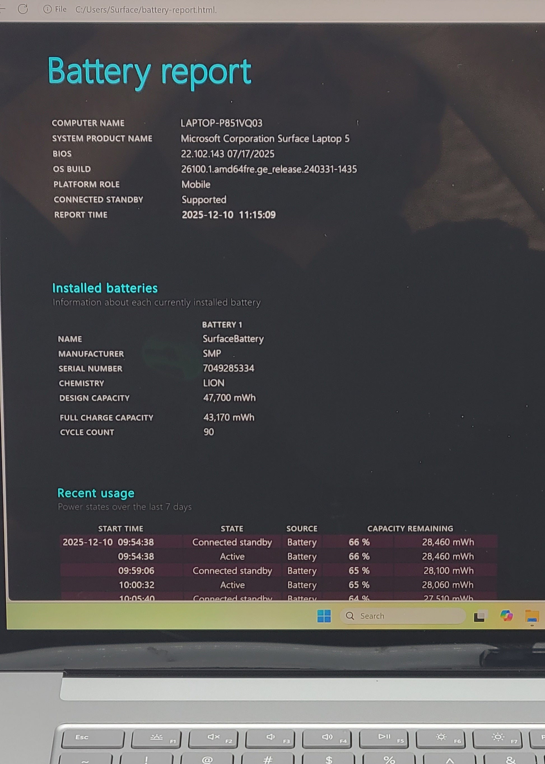Click the battery-report.html address bar
545x764 pixels.
[146, 10]
